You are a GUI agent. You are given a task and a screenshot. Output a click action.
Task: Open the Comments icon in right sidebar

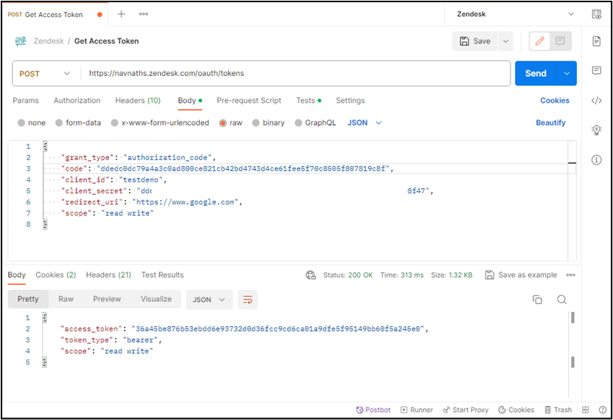tap(596, 71)
